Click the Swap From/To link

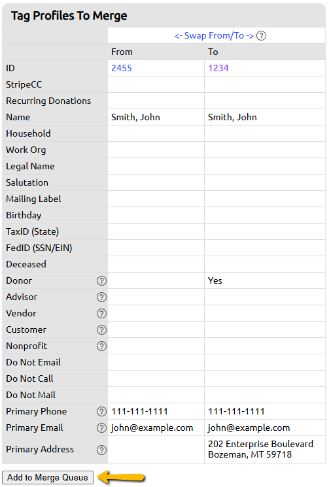pos(214,36)
